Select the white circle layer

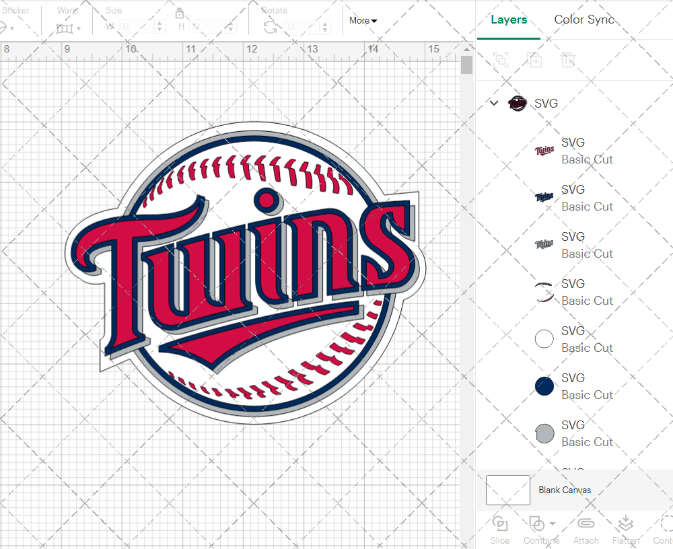tap(574, 339)
